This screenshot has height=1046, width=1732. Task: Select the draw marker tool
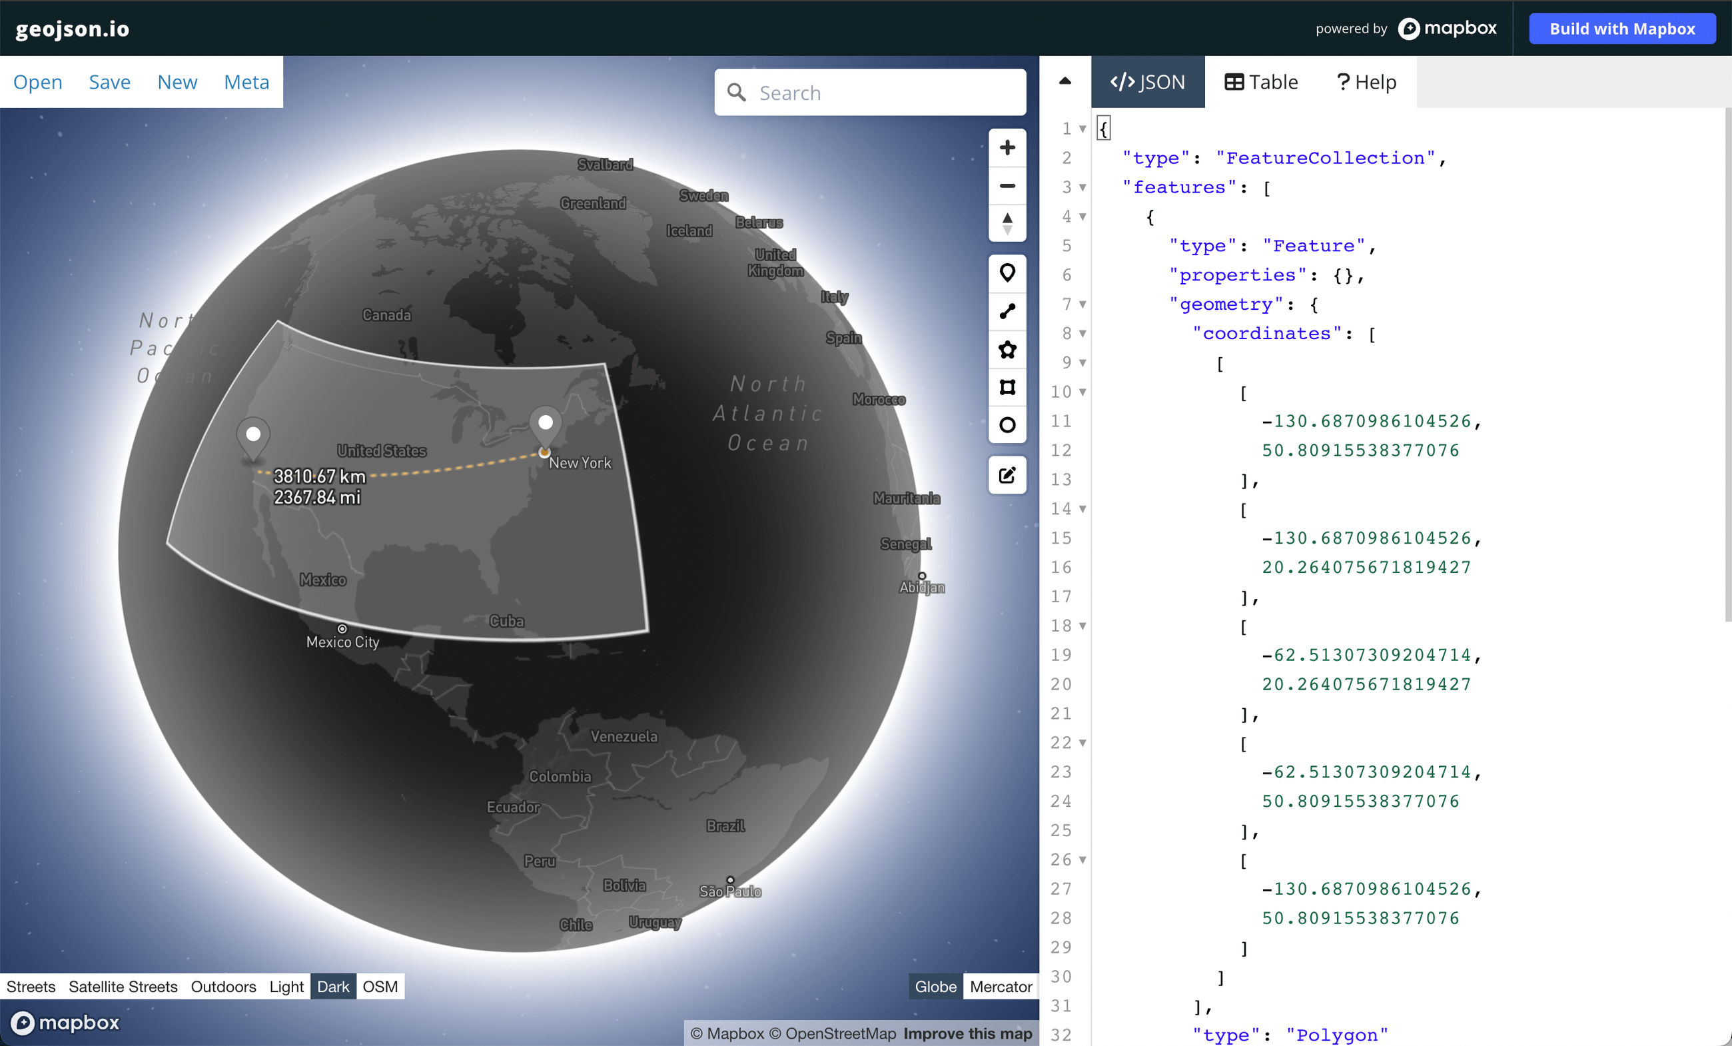point(1007,272)
